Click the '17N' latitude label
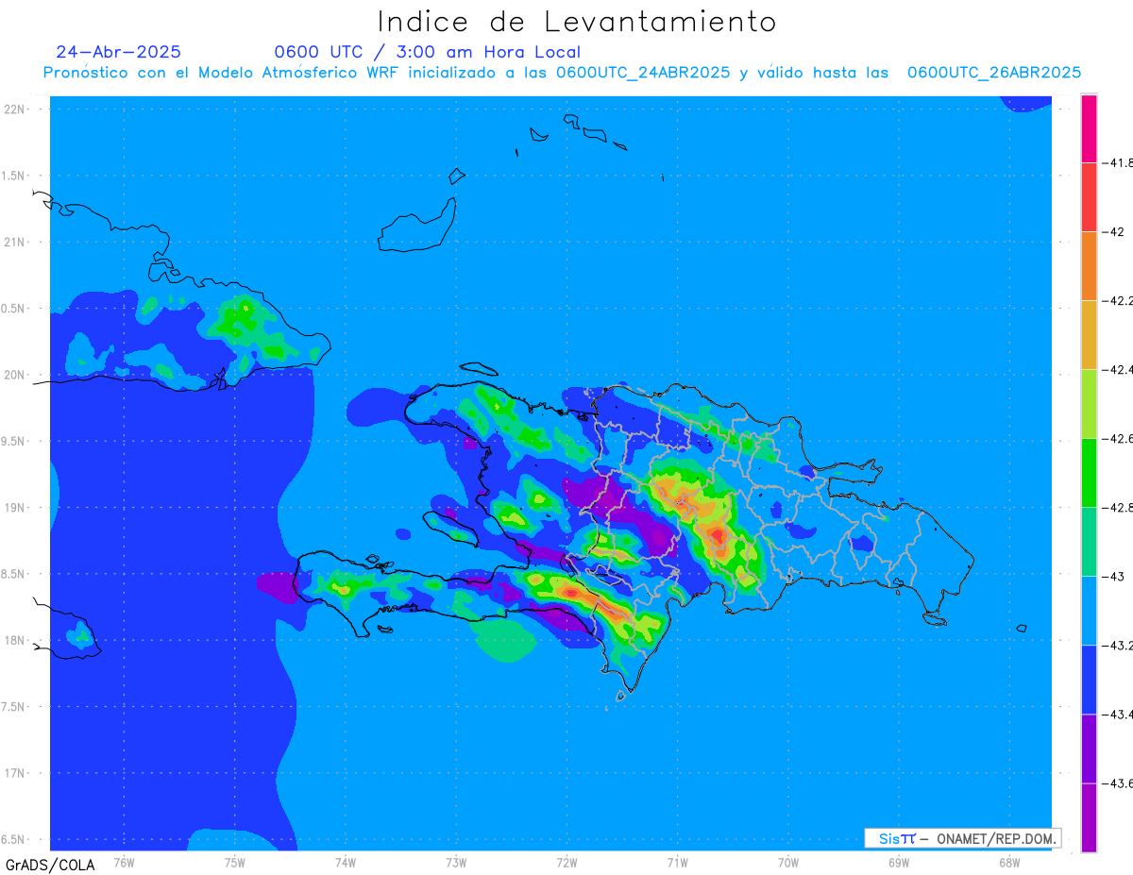Screen dimensions: 1133x875 tap(16, 773)
